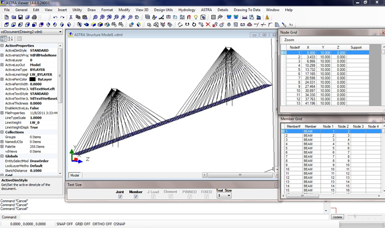Open the Hydrology menu
This screenshot has height=228, width=385.
coord(187,10)
